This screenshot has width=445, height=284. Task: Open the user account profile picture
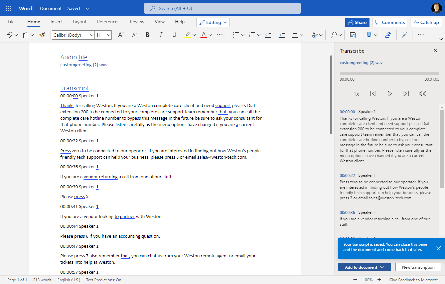[x=436, y=8]
